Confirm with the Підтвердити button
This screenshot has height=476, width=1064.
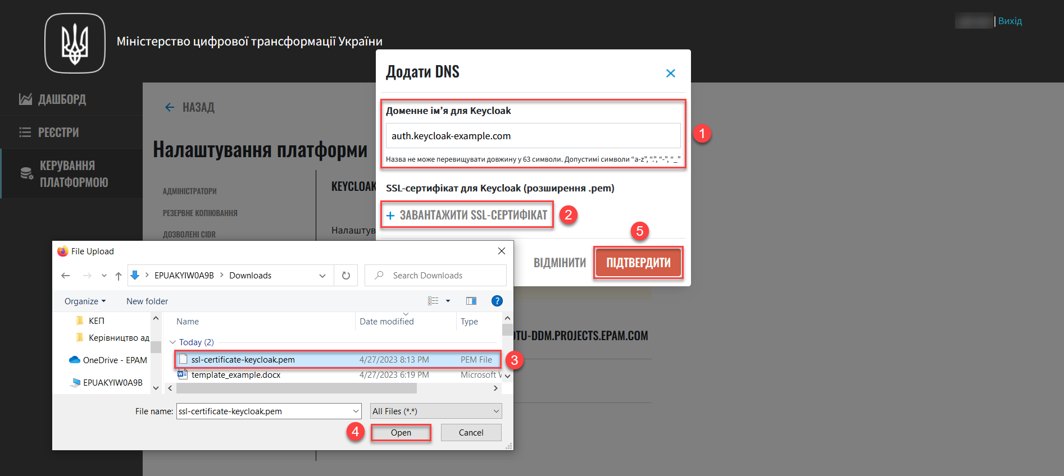tap(638, 263)
